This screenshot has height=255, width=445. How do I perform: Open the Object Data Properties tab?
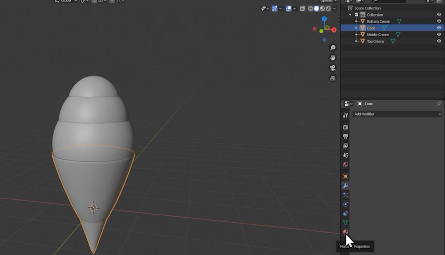tap(345, 223)
